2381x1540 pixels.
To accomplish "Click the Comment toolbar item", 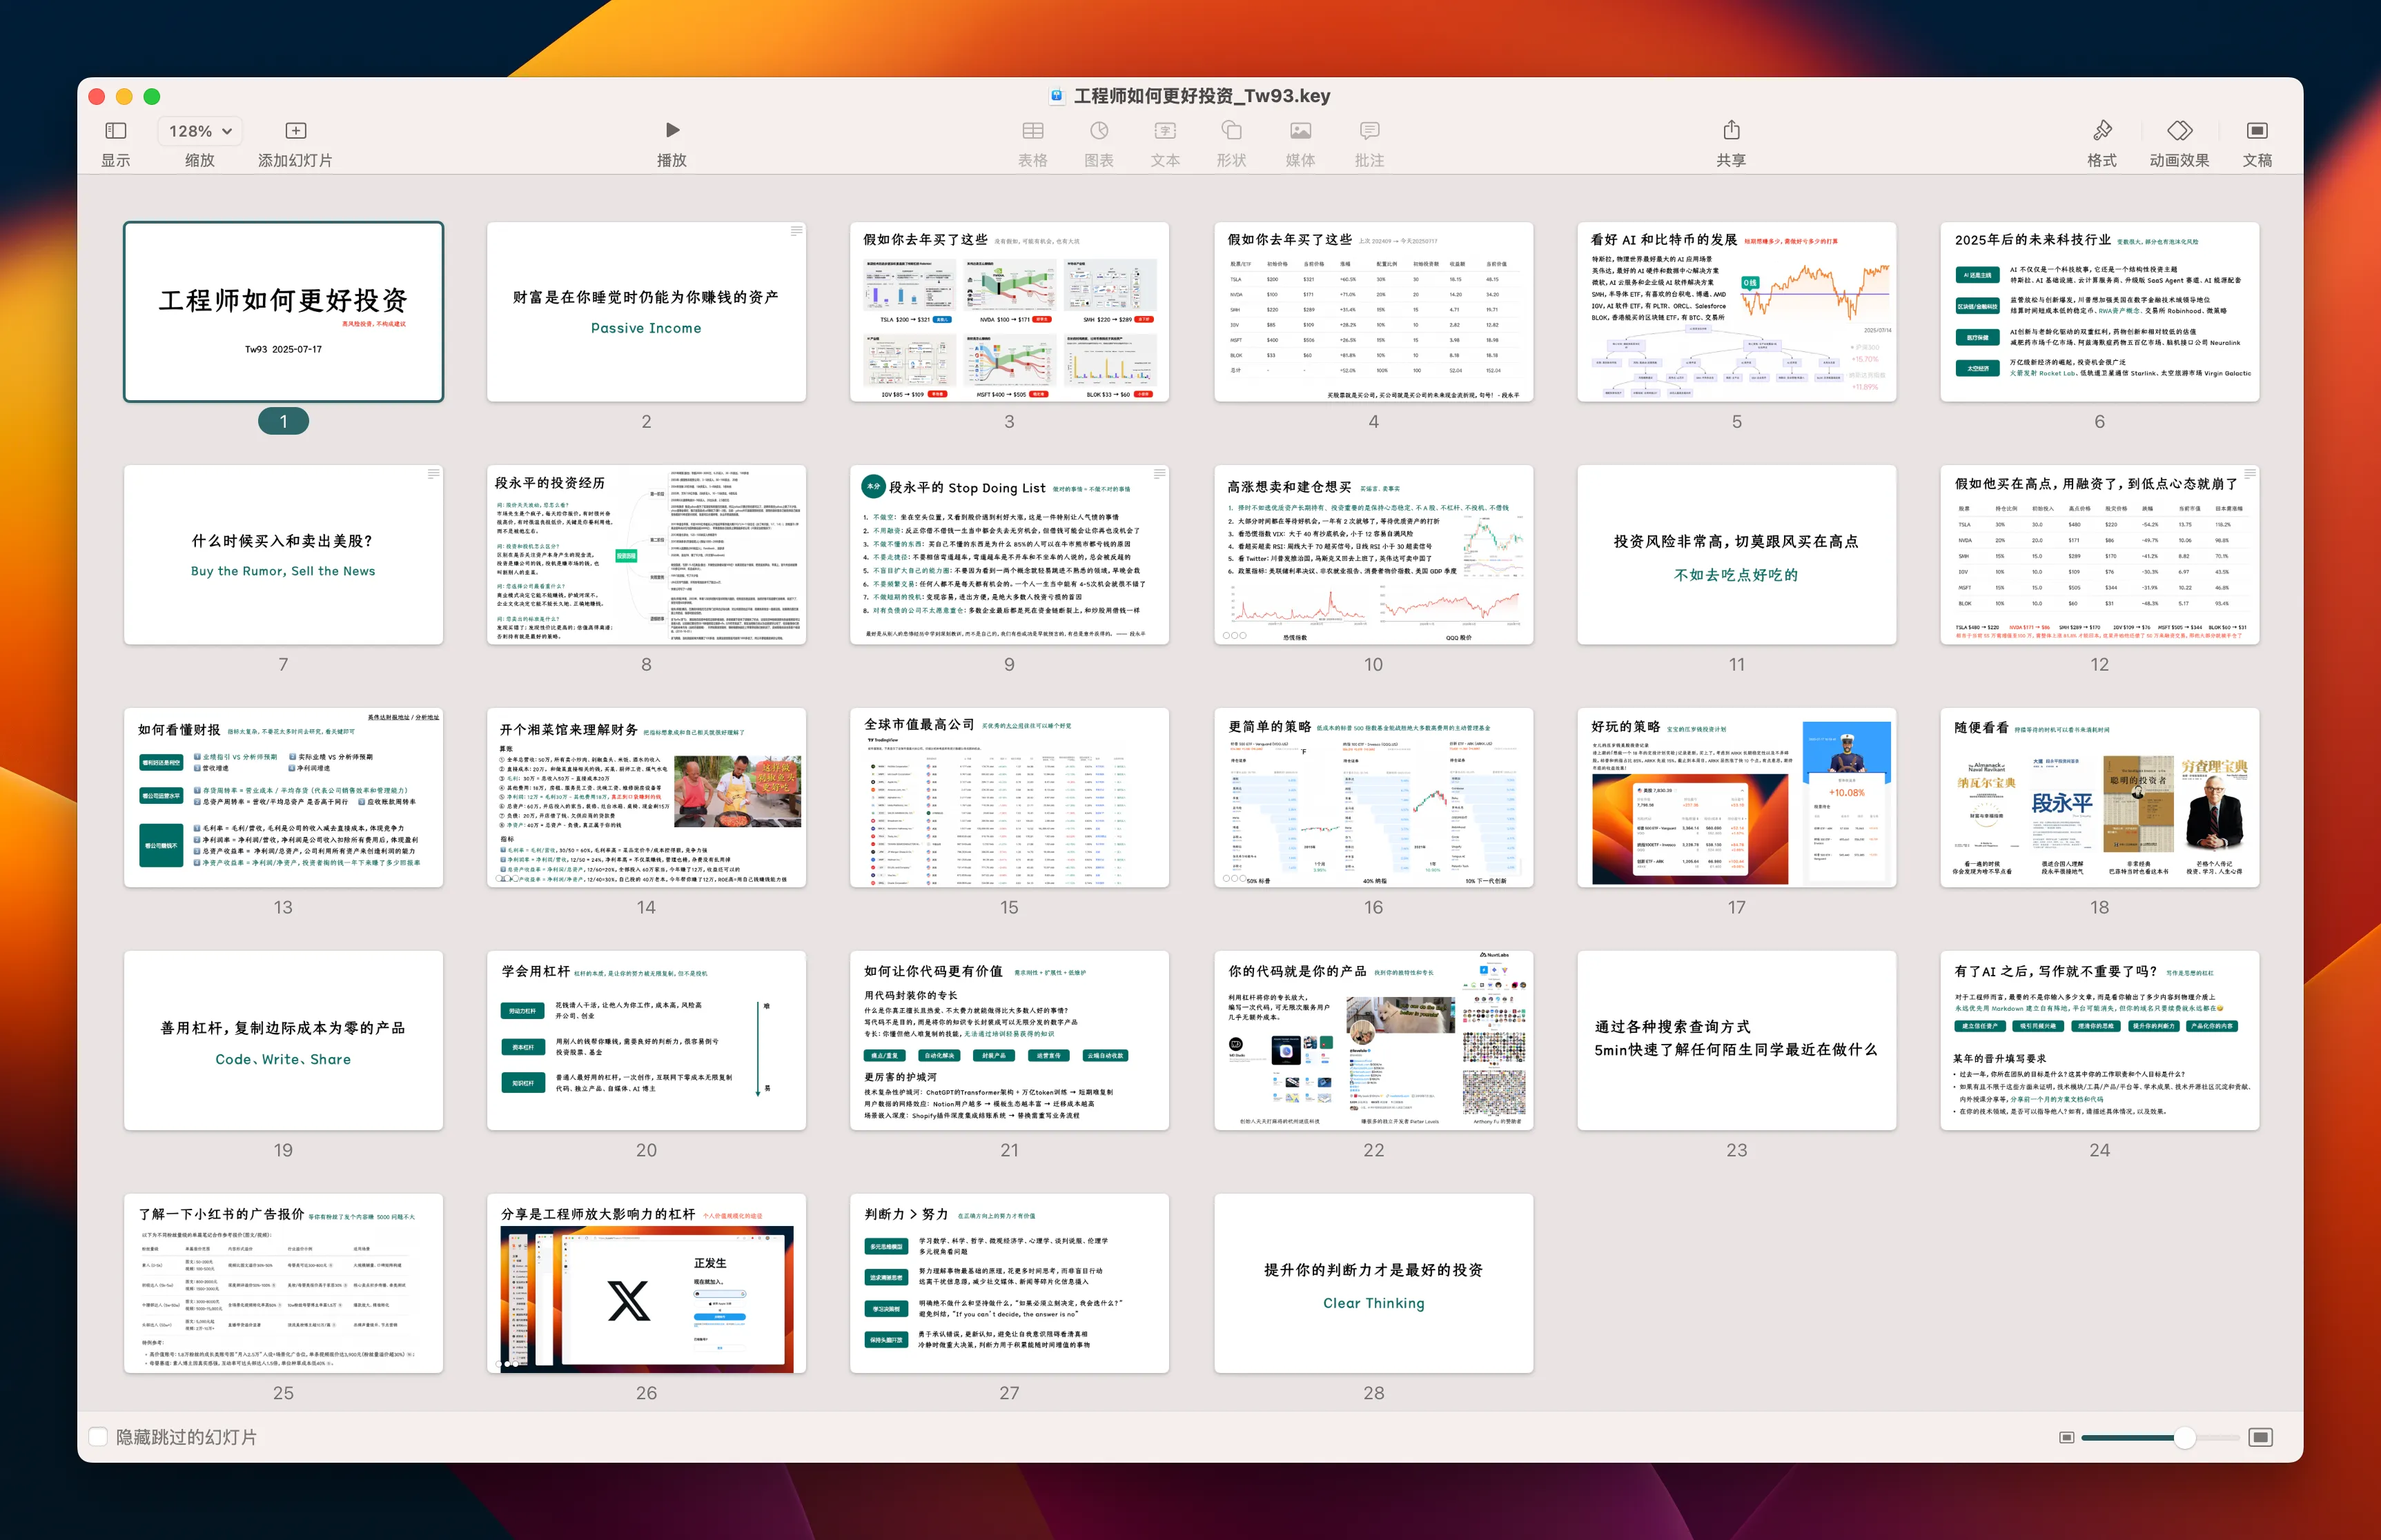I will (1369, 130).
